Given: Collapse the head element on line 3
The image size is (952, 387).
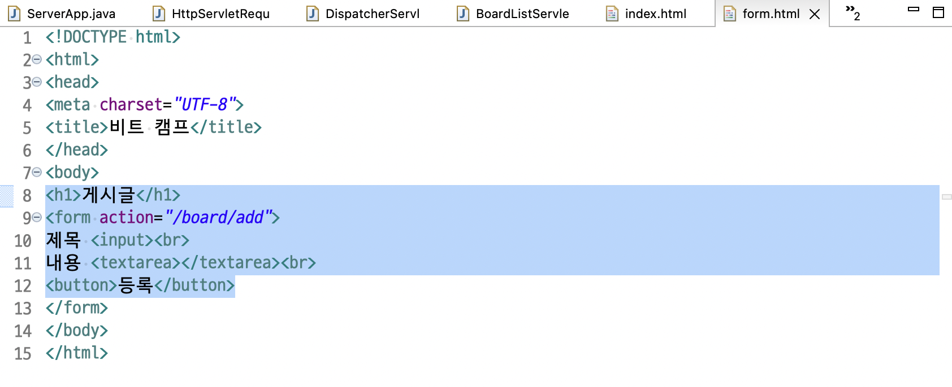Looking at the screenshot, I should point(37,82).
